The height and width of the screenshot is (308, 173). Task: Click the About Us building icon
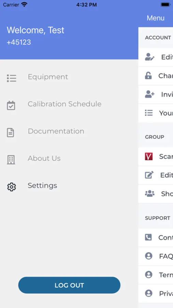click(x=11, y=160)
